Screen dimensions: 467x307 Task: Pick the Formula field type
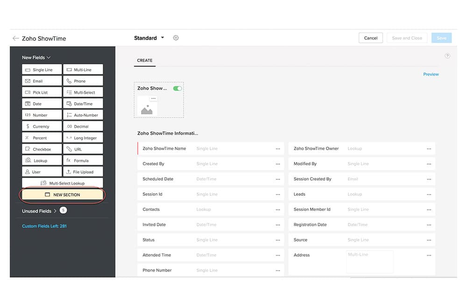(83, 160)
